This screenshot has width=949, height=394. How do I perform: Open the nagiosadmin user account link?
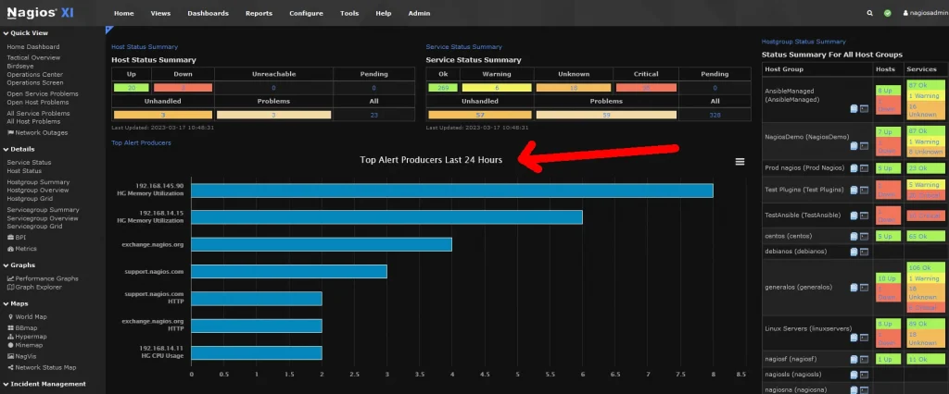pos(925,13)
